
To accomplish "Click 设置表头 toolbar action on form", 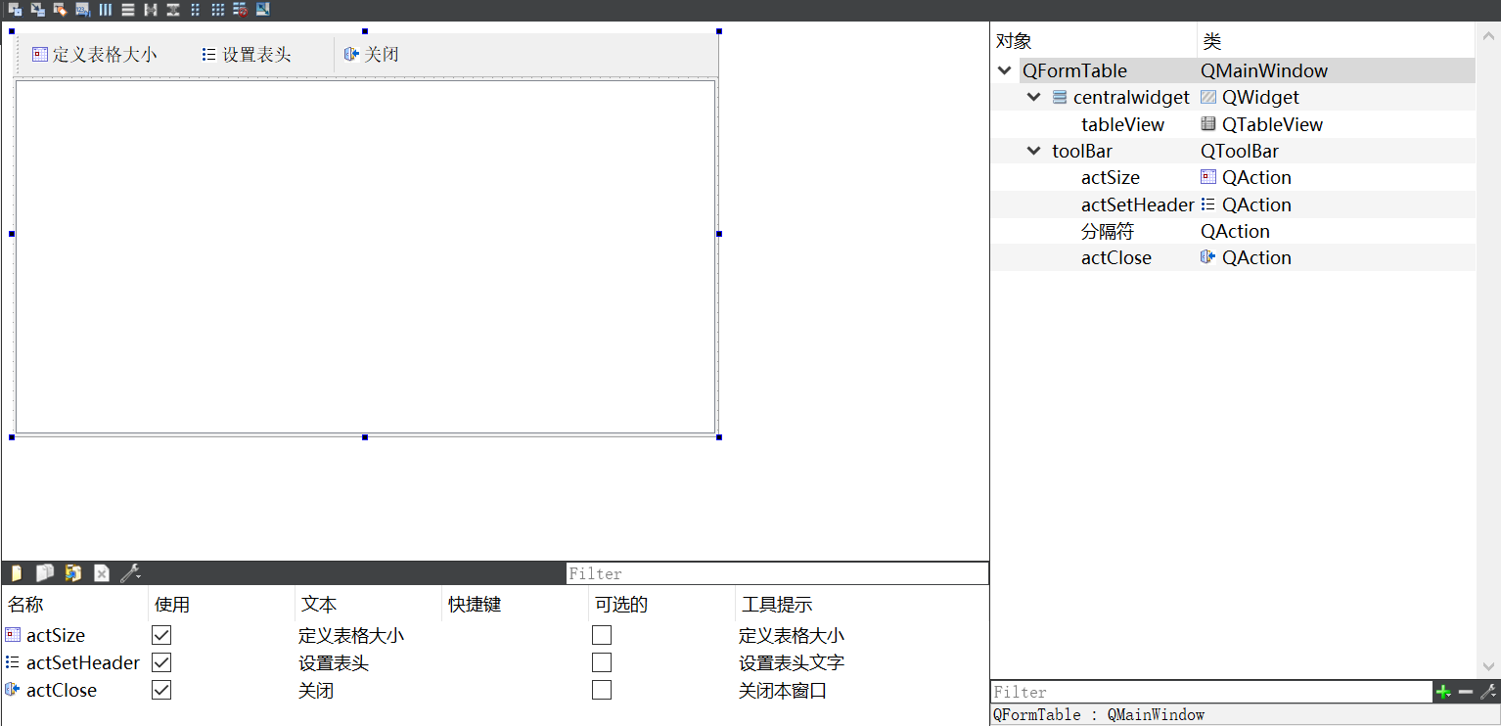I will (247, 55).
